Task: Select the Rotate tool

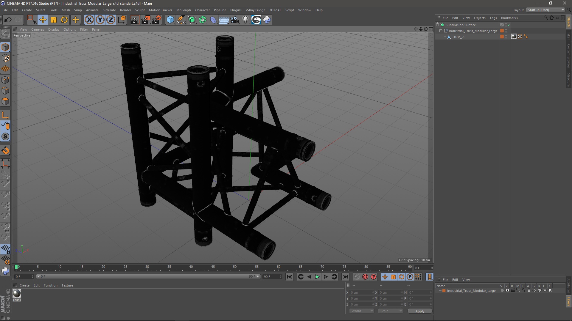Action: [x=64, y=20]
